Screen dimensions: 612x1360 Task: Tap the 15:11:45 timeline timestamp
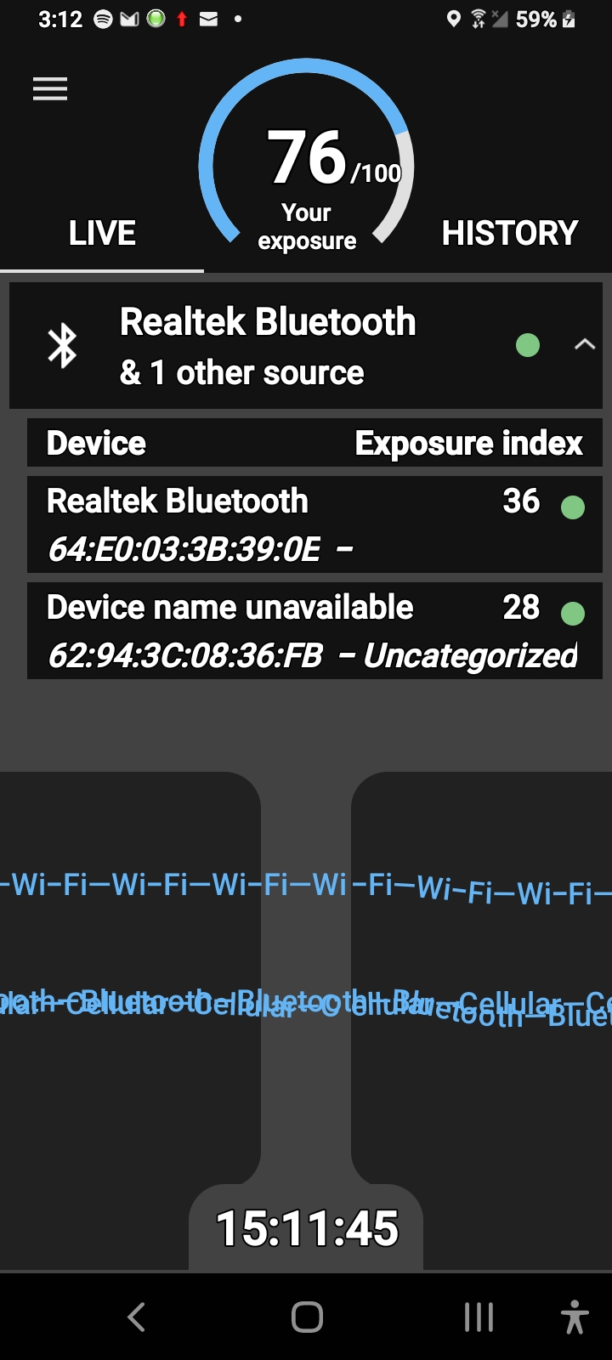point(307,1228)
